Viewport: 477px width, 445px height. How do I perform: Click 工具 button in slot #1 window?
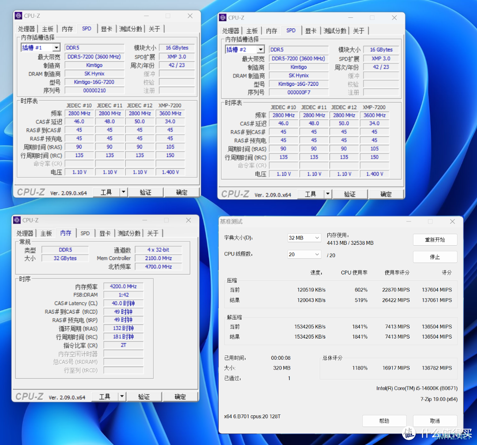pos(106,192)
